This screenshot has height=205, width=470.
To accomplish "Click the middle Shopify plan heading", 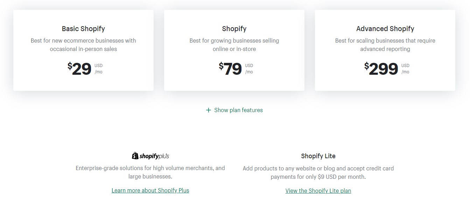I will point(234,29).
